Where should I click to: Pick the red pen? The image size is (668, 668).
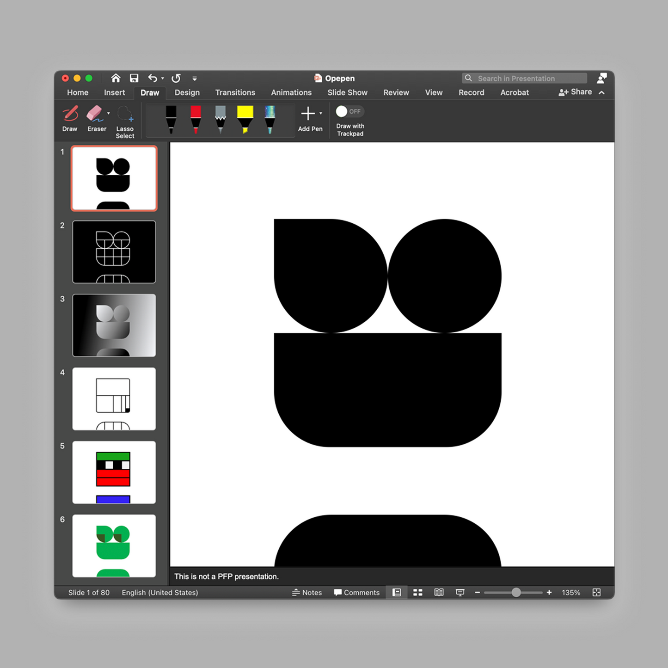tap(196, 120)
